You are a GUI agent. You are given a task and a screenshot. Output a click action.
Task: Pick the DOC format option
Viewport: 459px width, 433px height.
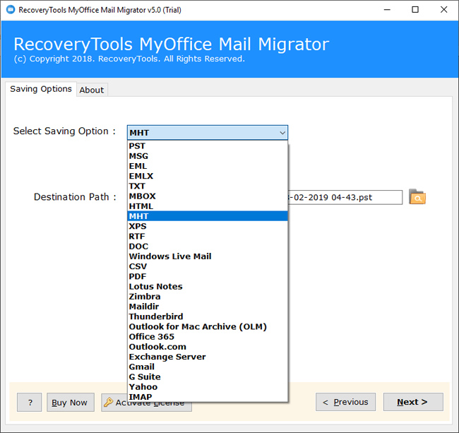[208, 247]
